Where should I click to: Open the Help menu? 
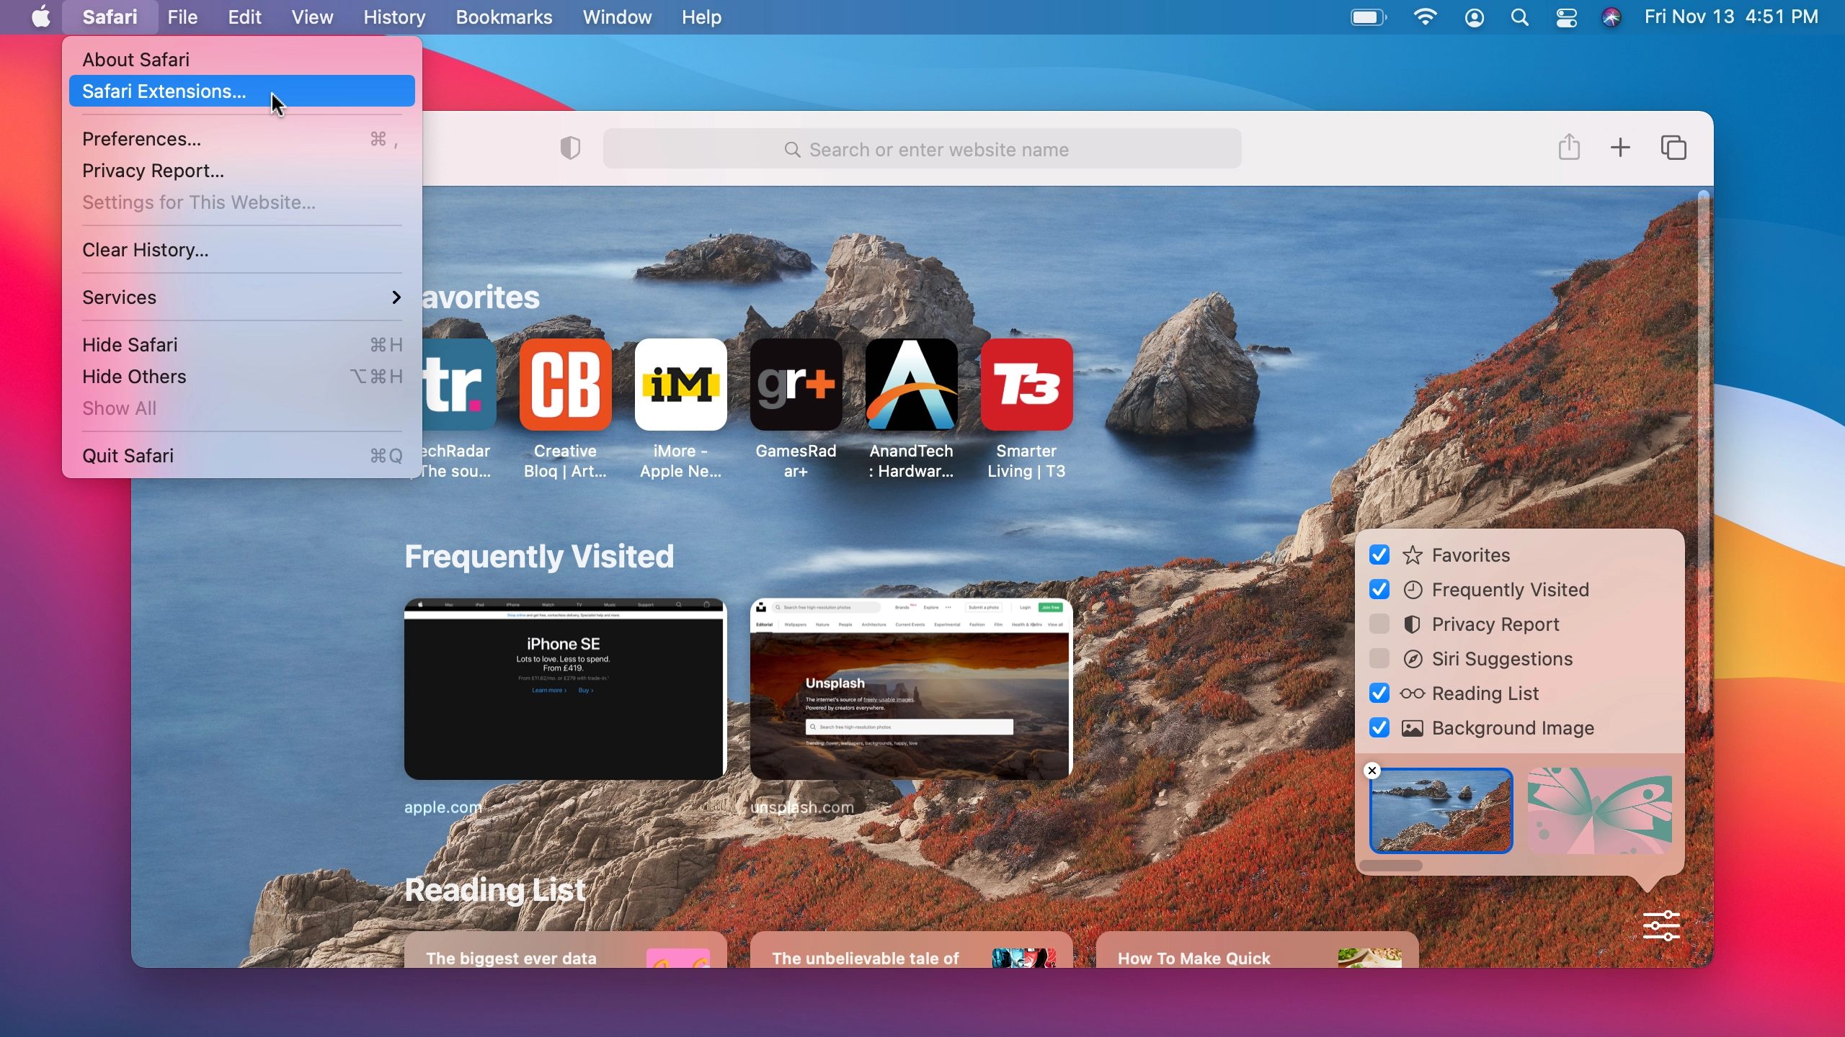[x=702, y=17]
